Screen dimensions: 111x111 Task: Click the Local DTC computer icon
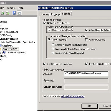click(1, 46)
